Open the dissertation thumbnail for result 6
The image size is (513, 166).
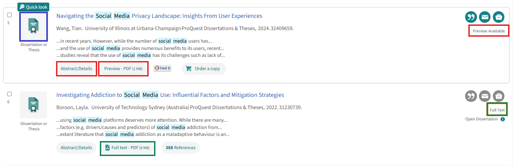pyautogui.click(x=34, y=105)
